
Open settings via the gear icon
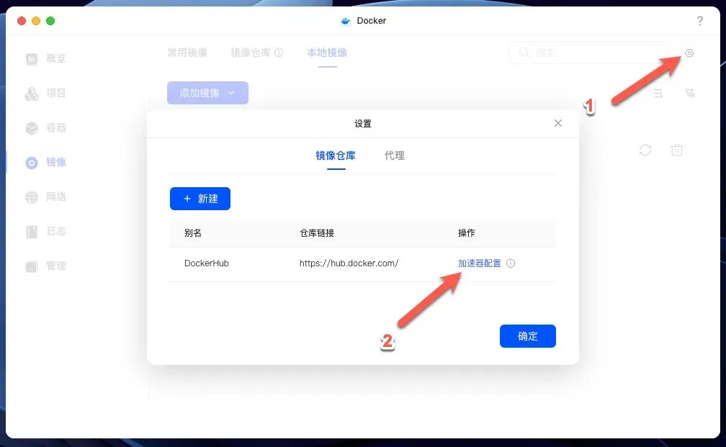tap(689, 53)
